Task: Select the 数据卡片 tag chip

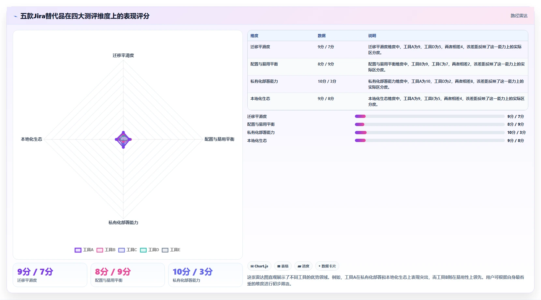Action: [327, 266]
